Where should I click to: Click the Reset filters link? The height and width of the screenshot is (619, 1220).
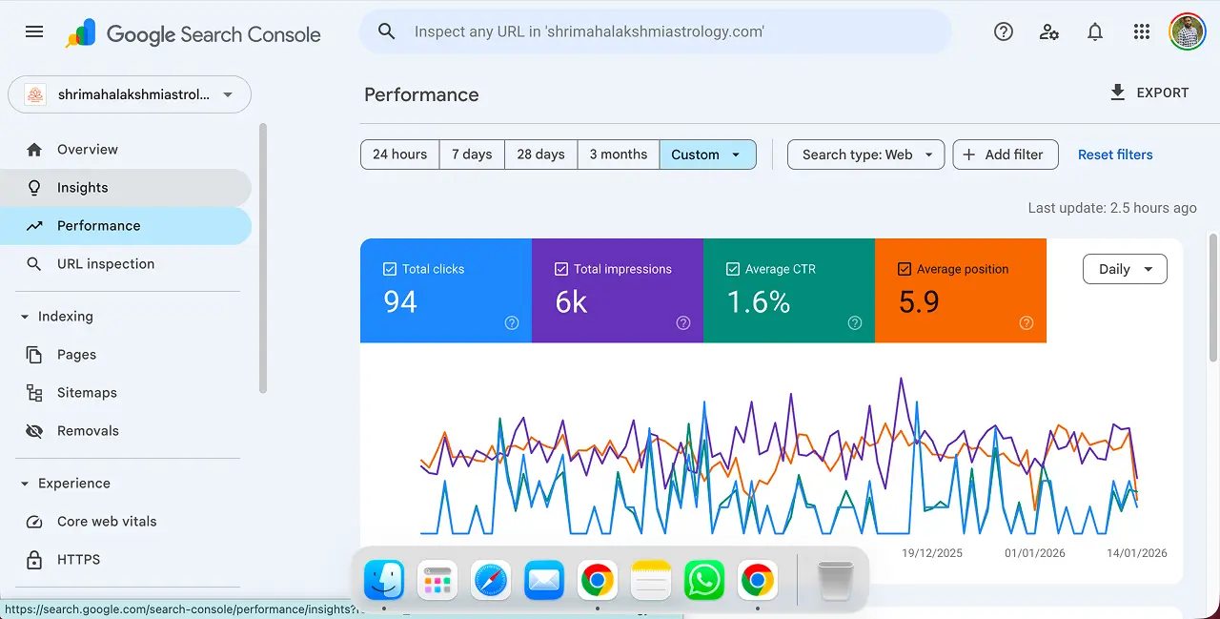[1115, 154]
